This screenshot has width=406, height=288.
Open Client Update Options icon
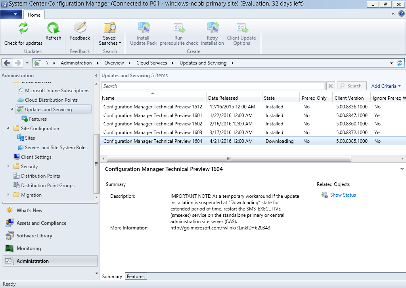(242, 28)
